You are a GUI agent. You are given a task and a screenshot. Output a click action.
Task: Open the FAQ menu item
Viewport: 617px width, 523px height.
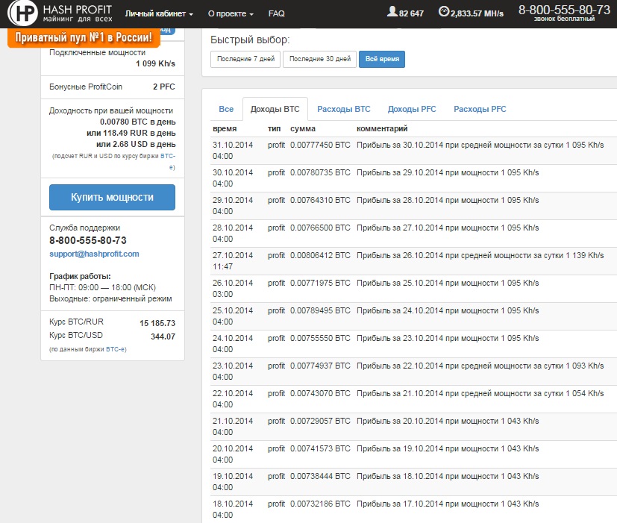pyautogui.click(x=276, y=13)
